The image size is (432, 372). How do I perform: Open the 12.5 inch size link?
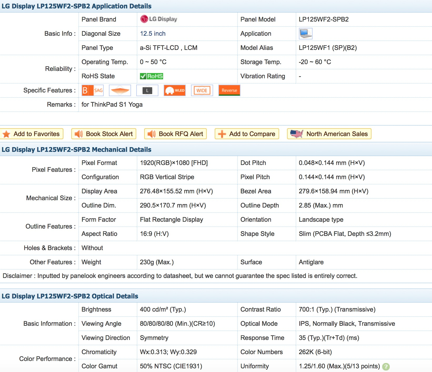tap(153, 34)
